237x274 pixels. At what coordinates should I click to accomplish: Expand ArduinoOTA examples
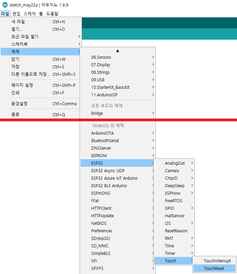118,133
